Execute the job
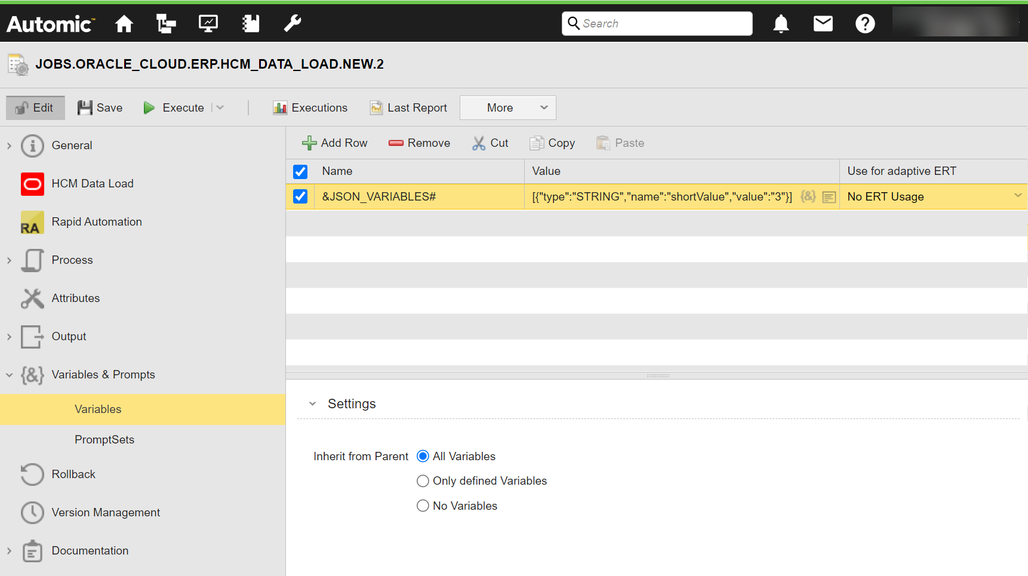 coord(174,108)
